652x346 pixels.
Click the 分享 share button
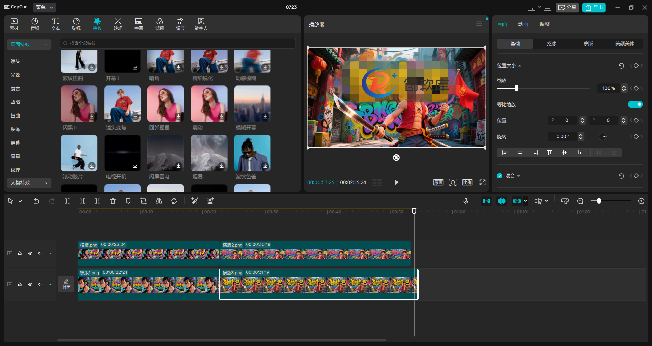[567, 7]
